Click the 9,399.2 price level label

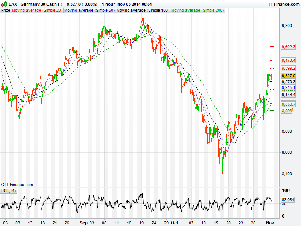(x=288, y=68)
